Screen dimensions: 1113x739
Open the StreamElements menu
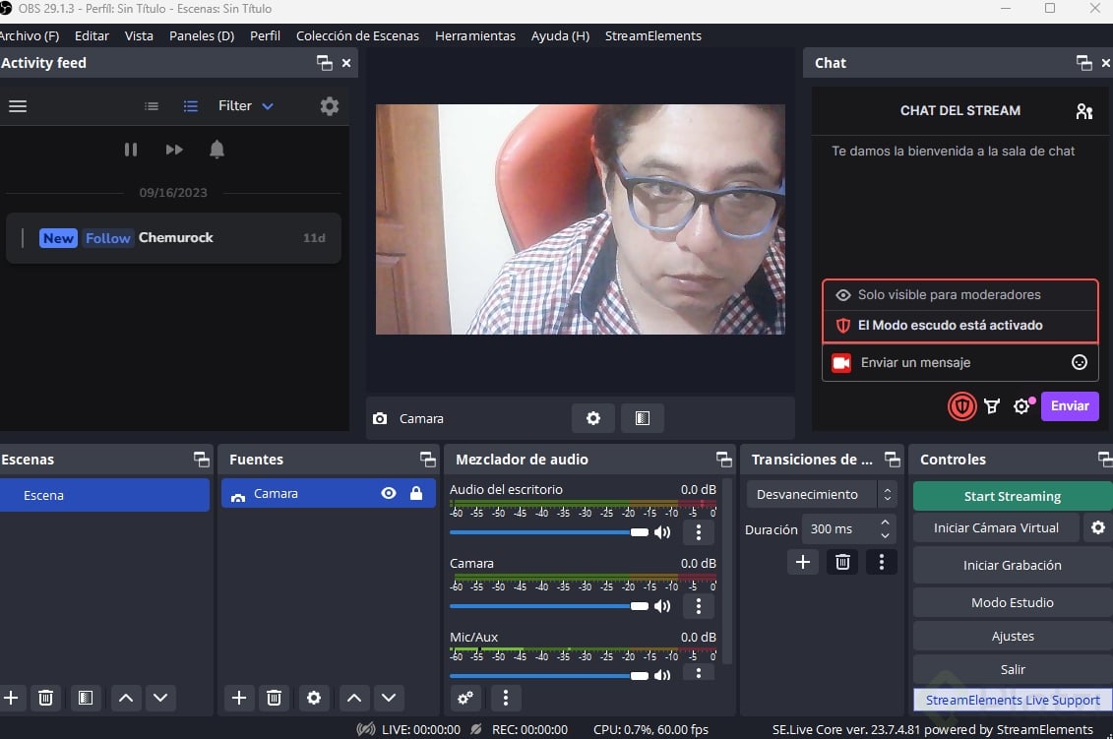click(652, 35)
